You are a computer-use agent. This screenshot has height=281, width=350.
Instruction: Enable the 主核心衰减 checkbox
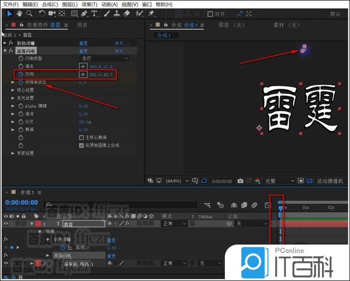(x=82, y=137)
